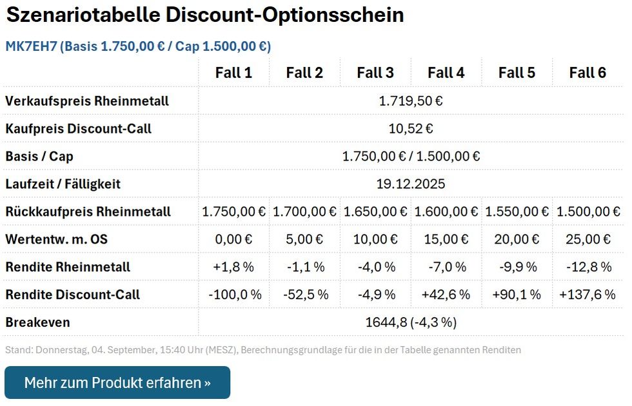Click the 'Fall 3' column header
The width and height of the screenshot is (632, 406).
[x=375, y=73]
